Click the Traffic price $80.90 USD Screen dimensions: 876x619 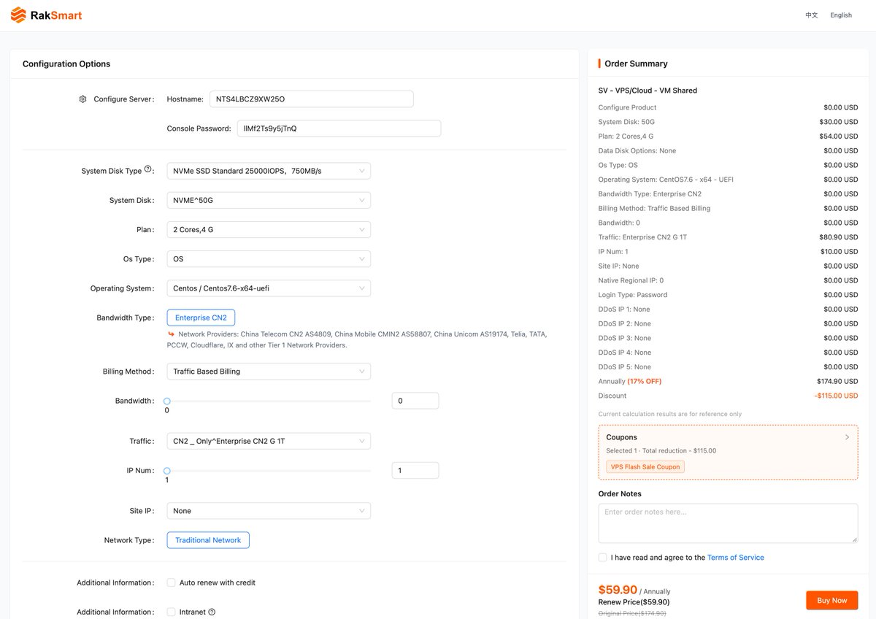tap(839, 237)
